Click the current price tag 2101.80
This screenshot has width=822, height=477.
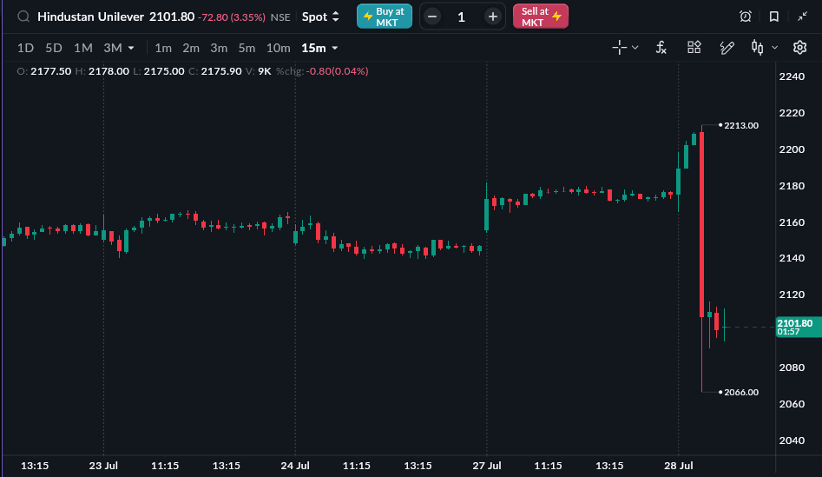pos(799,327)
